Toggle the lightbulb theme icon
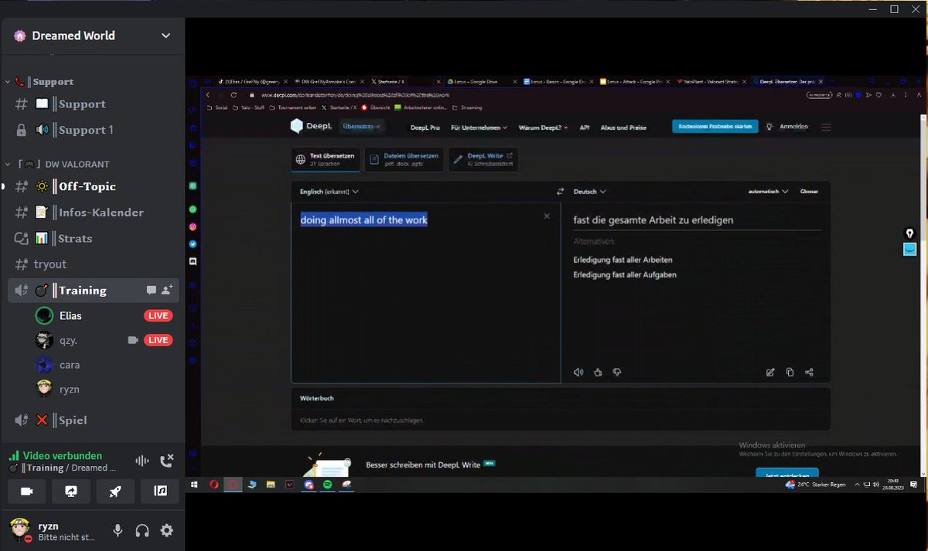This screenshot has height=551, width=928. tap(769, 127)
